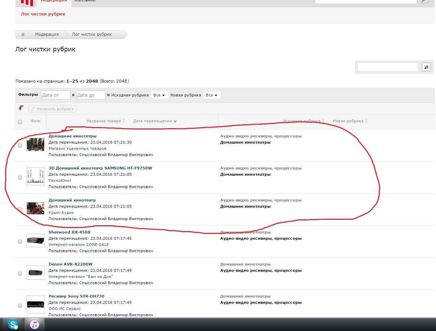436x331 pixels.
Task: Open the Sony STR-DH730 photo thumbnail
Action: [36, 304]
